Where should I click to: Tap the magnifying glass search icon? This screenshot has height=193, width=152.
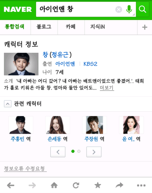(143, 9)
